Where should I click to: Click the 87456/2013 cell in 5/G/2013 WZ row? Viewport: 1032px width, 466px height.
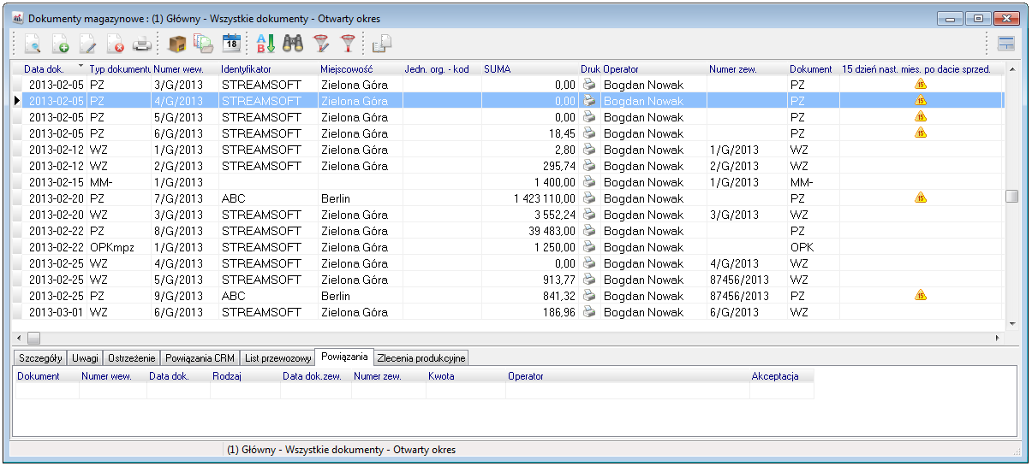[x=747, y=280]
